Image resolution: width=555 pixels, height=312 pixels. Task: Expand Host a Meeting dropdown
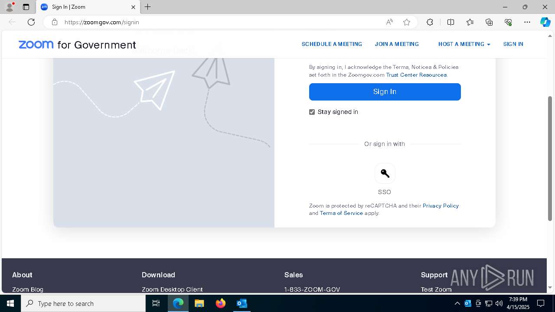tap(464, 44)
